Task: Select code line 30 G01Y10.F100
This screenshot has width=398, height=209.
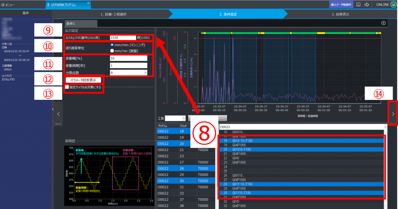Action: click(x=302, y=193)
